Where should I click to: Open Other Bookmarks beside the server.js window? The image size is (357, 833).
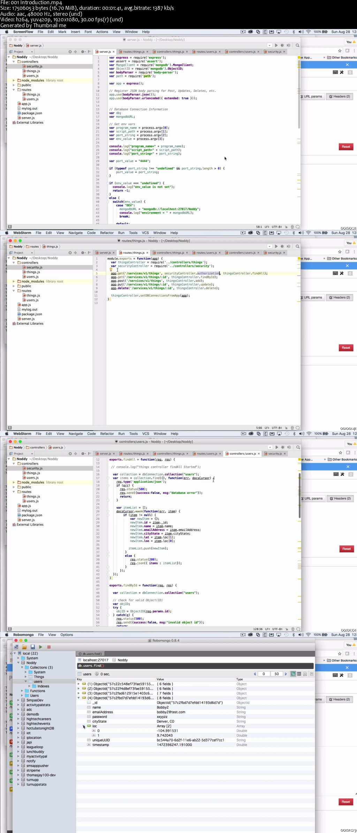coord(342,58)
